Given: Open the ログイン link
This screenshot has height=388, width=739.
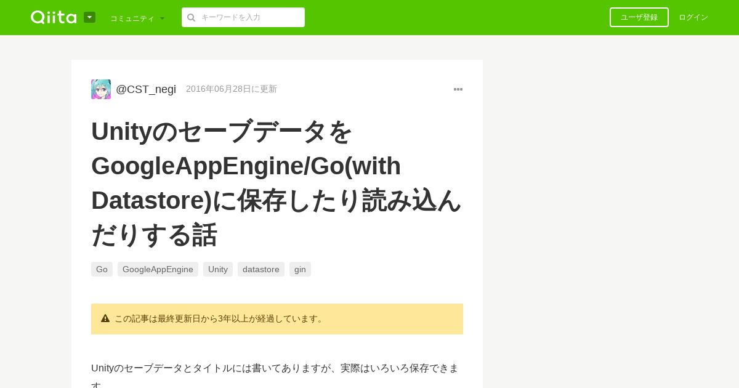Looking at the screenshot, I should (693, 17).
